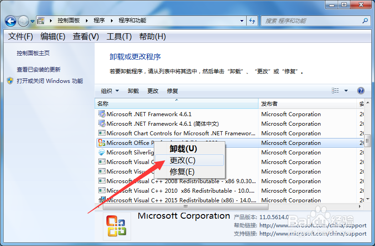The height and width of the screenshot is (246, 375).
Task: Select Microsoft .NET Framework 4.6.1 row
Action: [x=229, y=114]
